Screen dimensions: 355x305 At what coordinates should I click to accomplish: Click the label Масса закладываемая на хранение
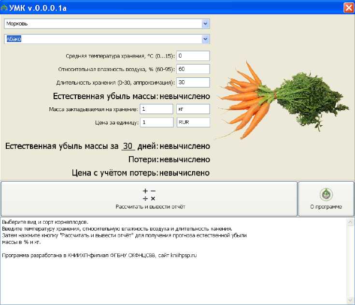[x=94, y=109]
